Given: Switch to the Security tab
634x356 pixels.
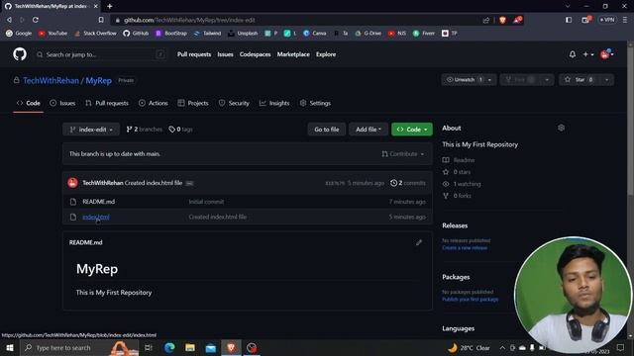Looking at the screenshot, I should (234, 103).
